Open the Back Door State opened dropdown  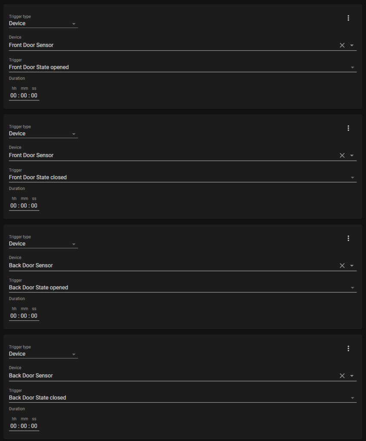point(183,285)
